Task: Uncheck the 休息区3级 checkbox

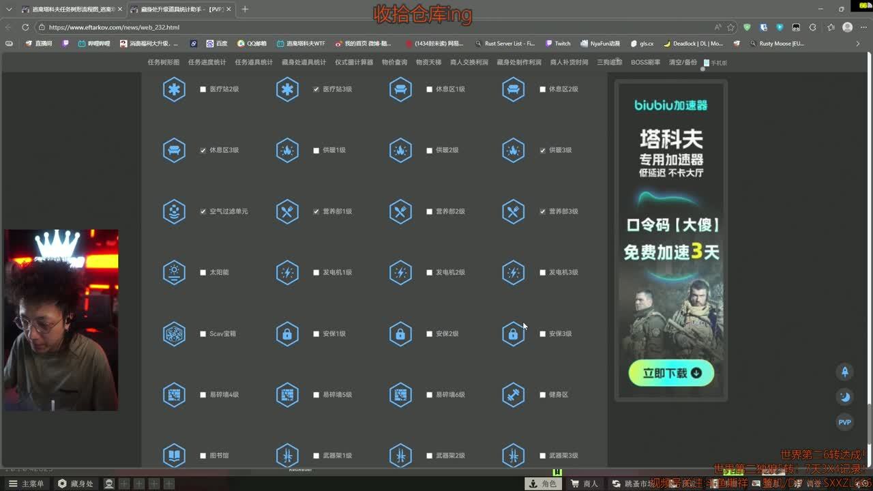Action: (x=203, y=151)
